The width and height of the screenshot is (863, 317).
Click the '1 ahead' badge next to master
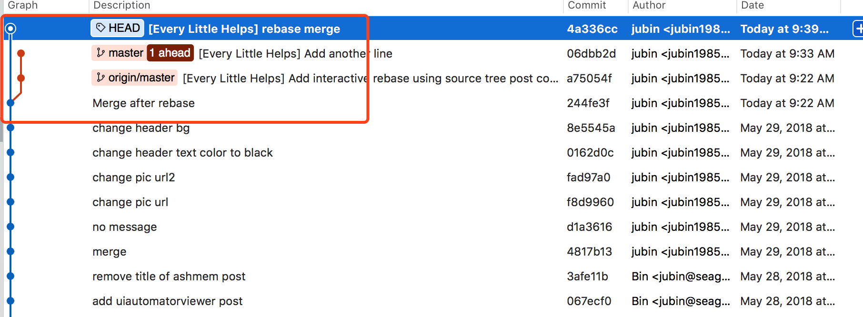point(170,53)
